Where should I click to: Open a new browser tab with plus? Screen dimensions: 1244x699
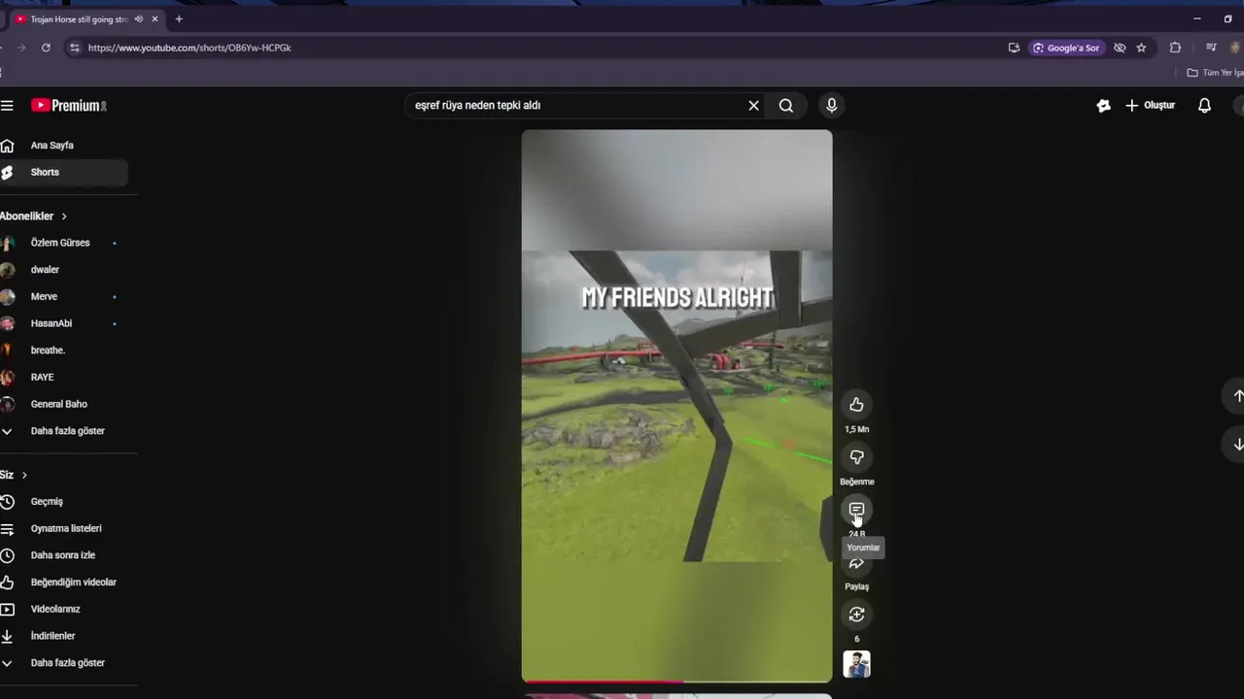(179, 19)
